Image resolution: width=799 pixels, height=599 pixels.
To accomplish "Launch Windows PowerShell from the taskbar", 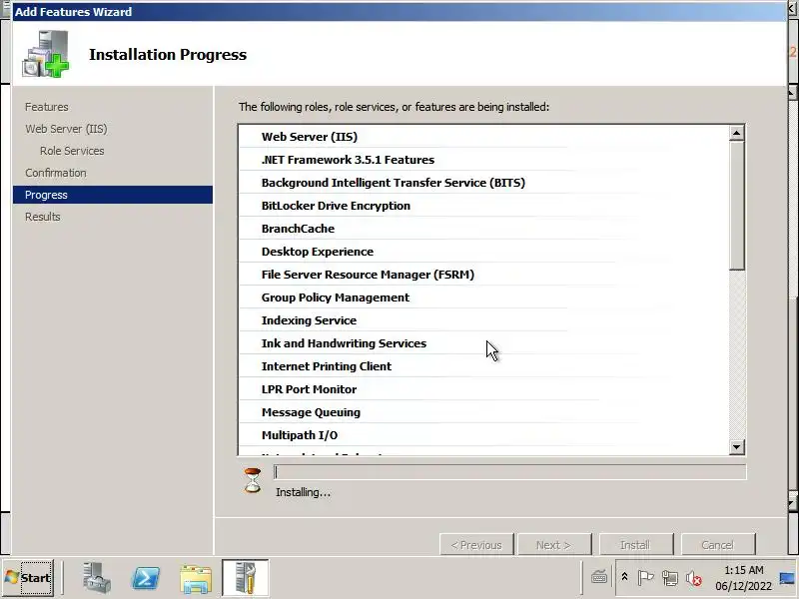I will 146,578.
